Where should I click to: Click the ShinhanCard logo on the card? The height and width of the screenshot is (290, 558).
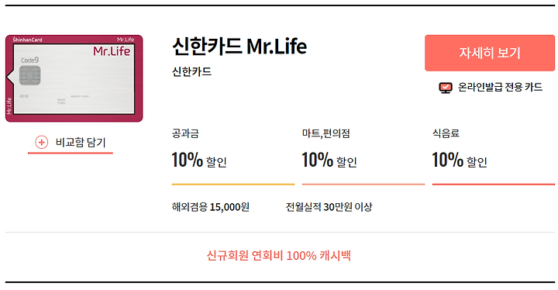(27, 40)
